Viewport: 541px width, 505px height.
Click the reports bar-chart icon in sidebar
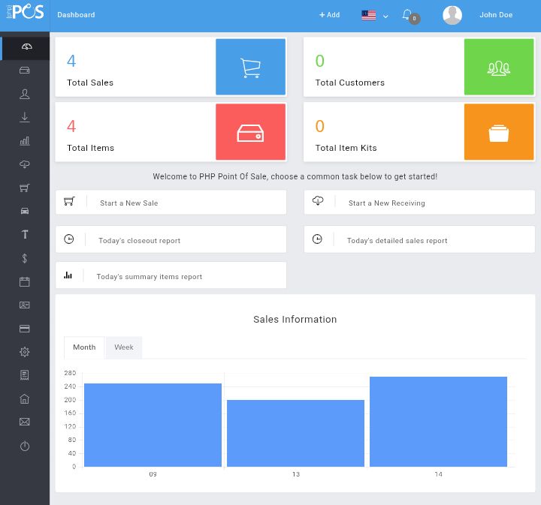tap(25, 141)
